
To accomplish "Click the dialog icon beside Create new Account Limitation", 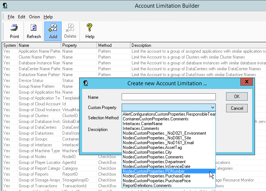I will click(x=86, y=83).
